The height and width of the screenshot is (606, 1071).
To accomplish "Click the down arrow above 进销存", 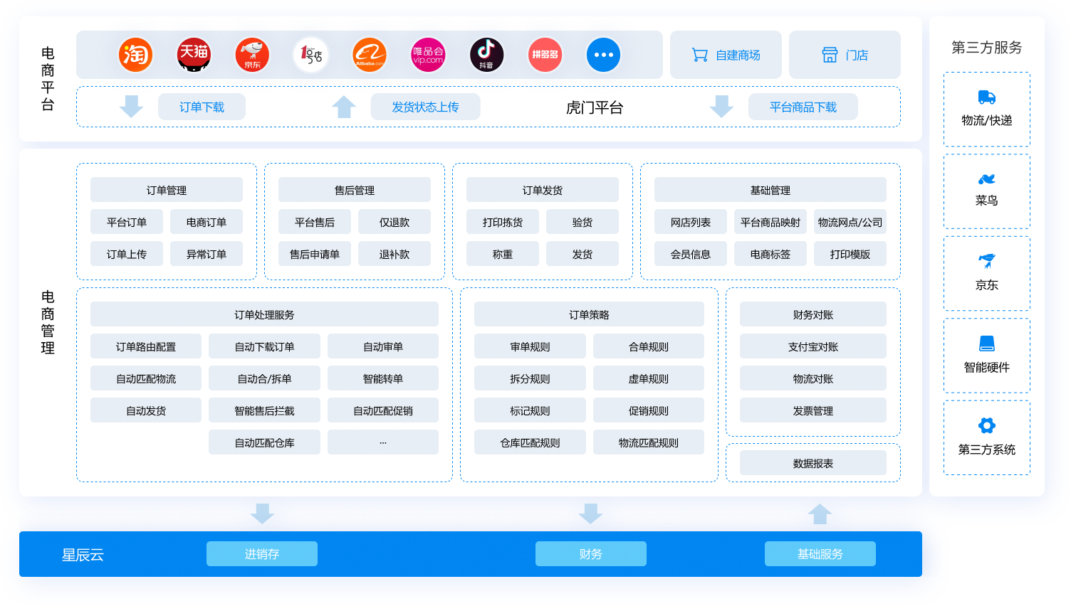I will (262, 514).
